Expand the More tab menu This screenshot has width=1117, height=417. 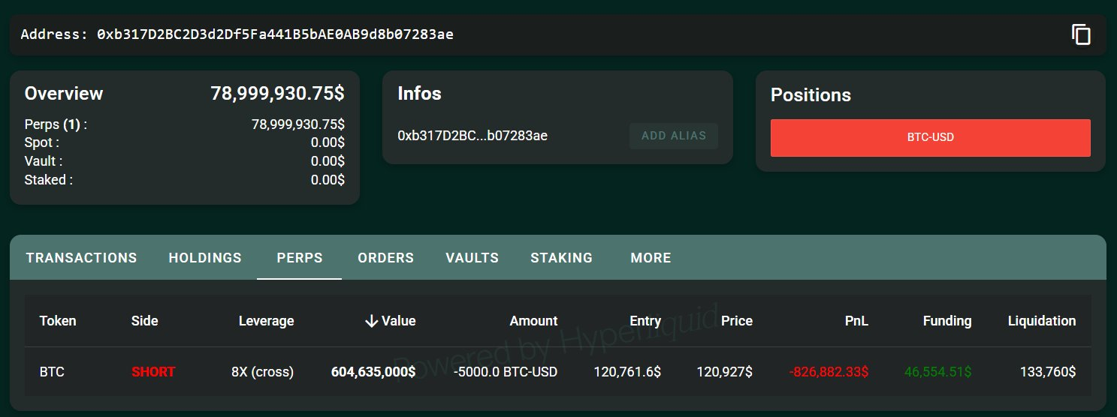(x=651, y=258)
